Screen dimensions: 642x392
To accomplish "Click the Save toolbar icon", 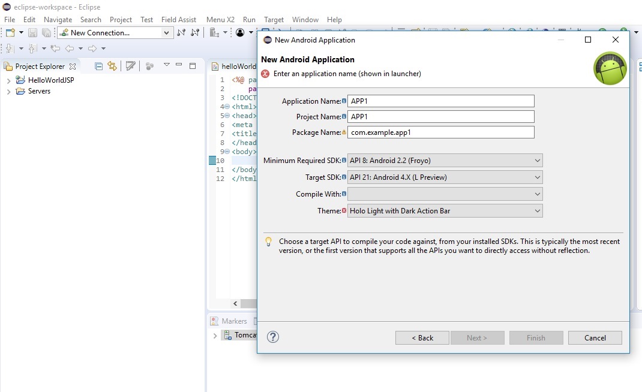I will [x=32, y=33].
